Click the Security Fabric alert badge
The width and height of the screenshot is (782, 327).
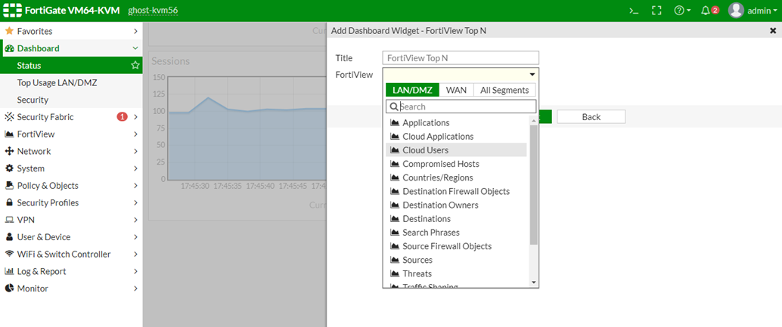[121, 117]
